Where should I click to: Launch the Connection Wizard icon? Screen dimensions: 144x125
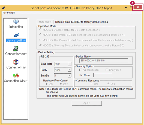(x=16, y=76)
